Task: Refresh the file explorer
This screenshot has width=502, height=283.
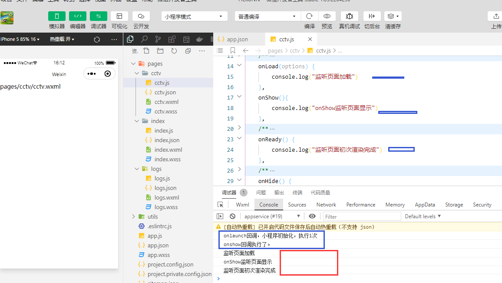Action: coord(174,50)
